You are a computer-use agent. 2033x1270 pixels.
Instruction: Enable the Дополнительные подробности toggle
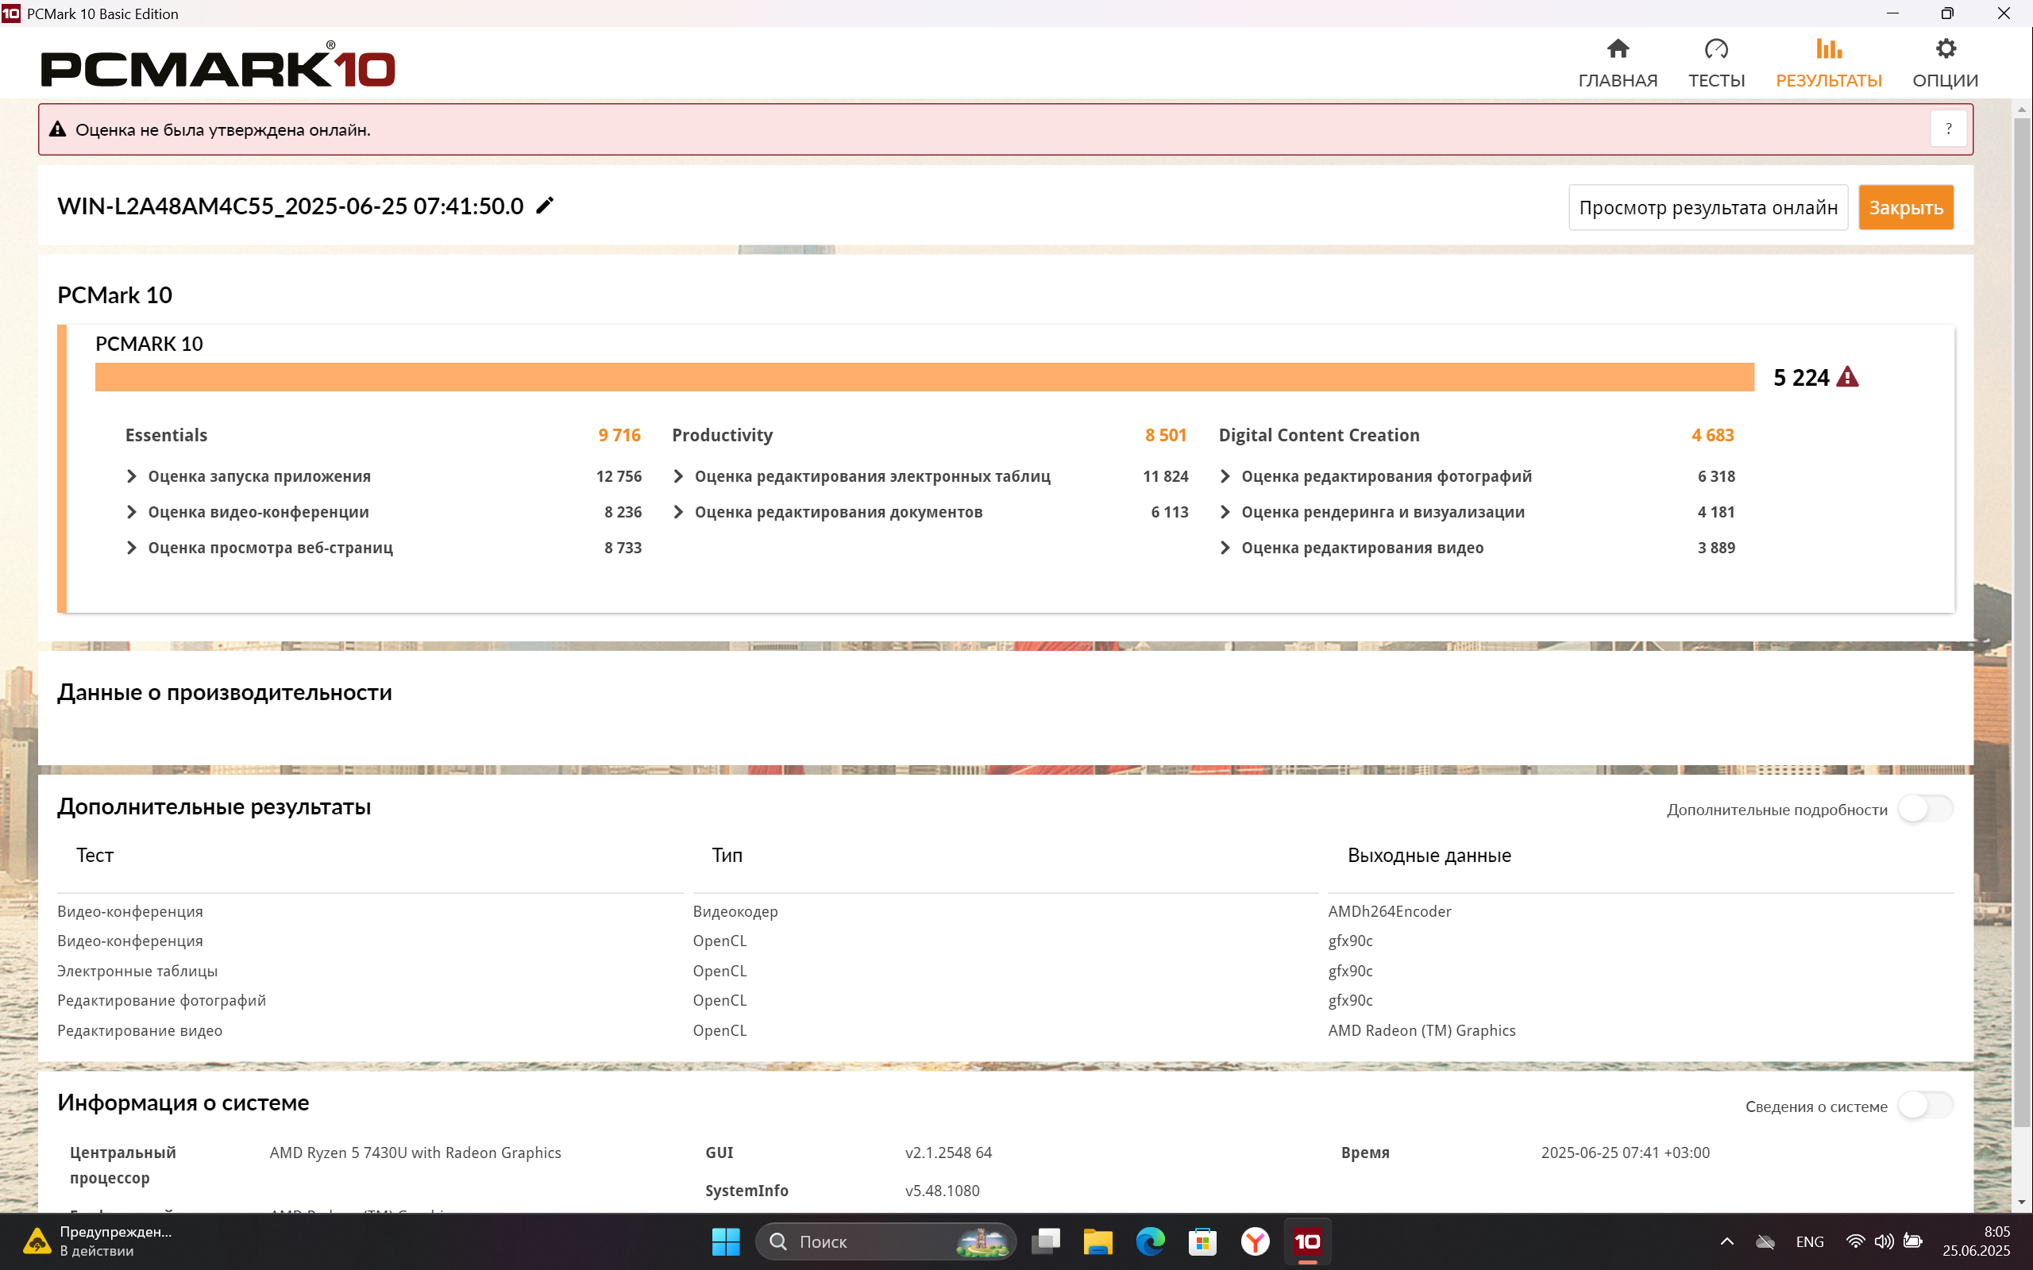click(x=1926, y=809)
